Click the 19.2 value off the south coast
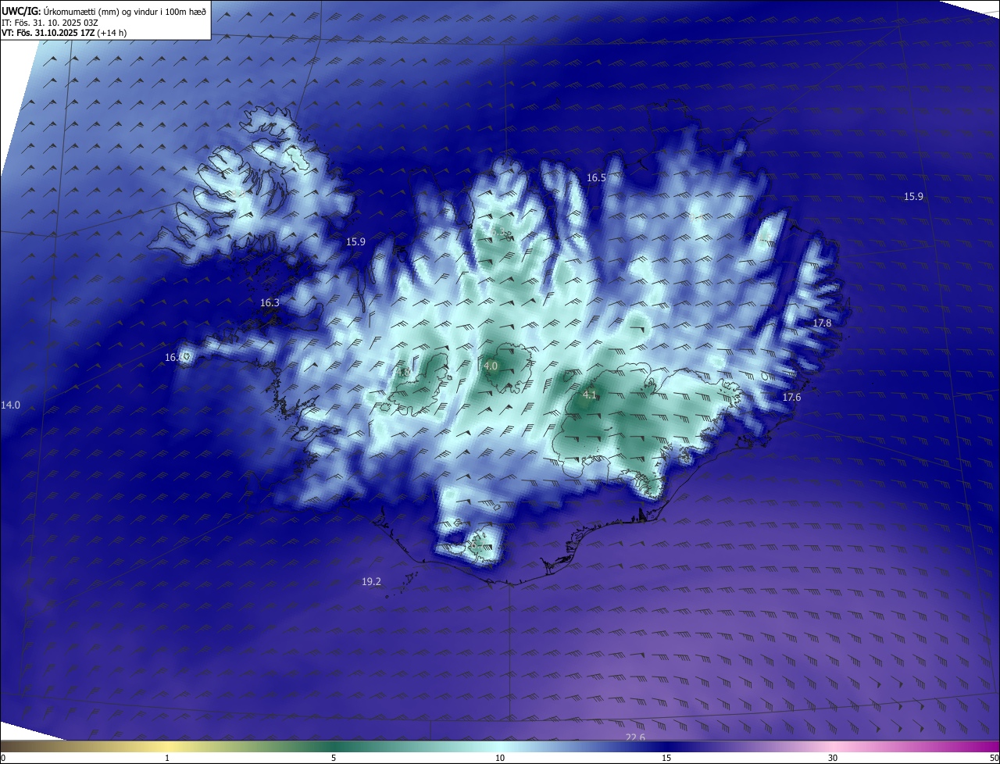The width and height of the screenshot is (1000, 764). (371, 582)
